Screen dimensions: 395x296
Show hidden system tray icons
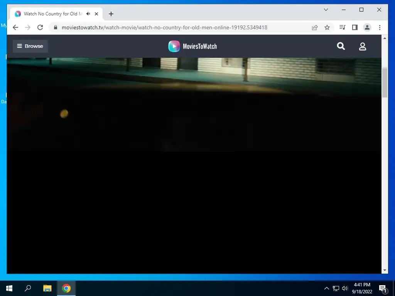[x=326, y=288]
